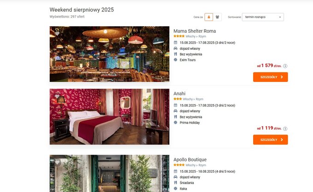The width and height of the screenshot is (313, 192).
Task: View Apollo Boutique entrance photo
Action: (x=110, y=174)
